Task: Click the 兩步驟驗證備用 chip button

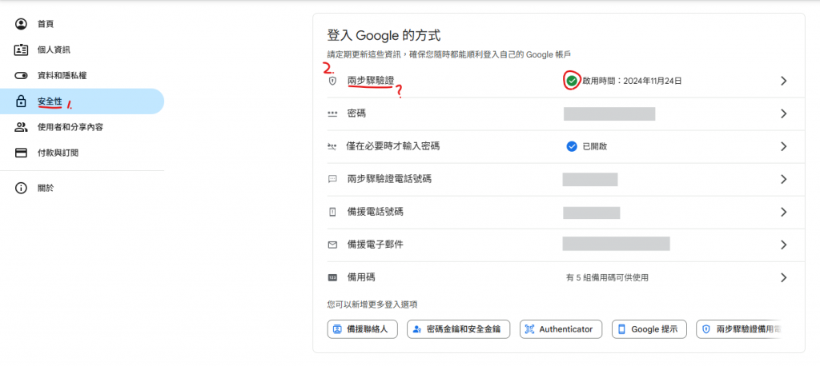Action: (x=739, y=329)
